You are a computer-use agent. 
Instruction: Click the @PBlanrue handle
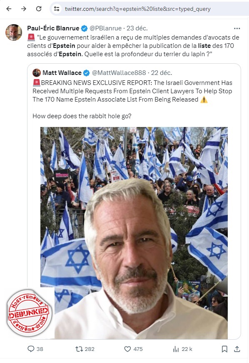[x=105, y=28]
